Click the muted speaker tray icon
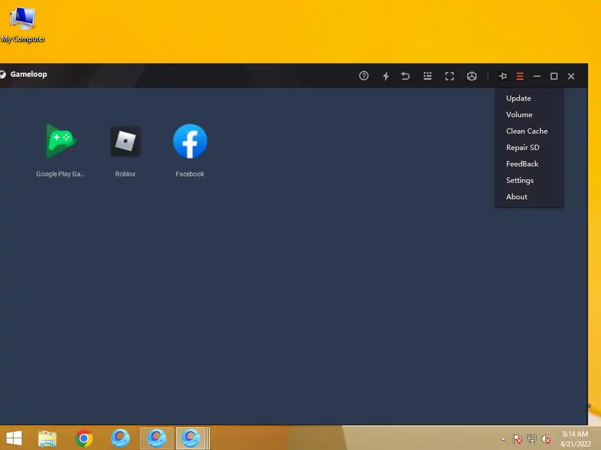This screenshot has width=601, height=450. pyautogui.click(x=545, y=439)
